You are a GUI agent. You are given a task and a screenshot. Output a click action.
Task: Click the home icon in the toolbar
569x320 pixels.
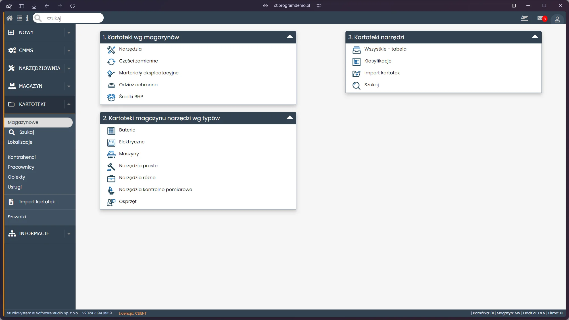(x=9, y=18)
